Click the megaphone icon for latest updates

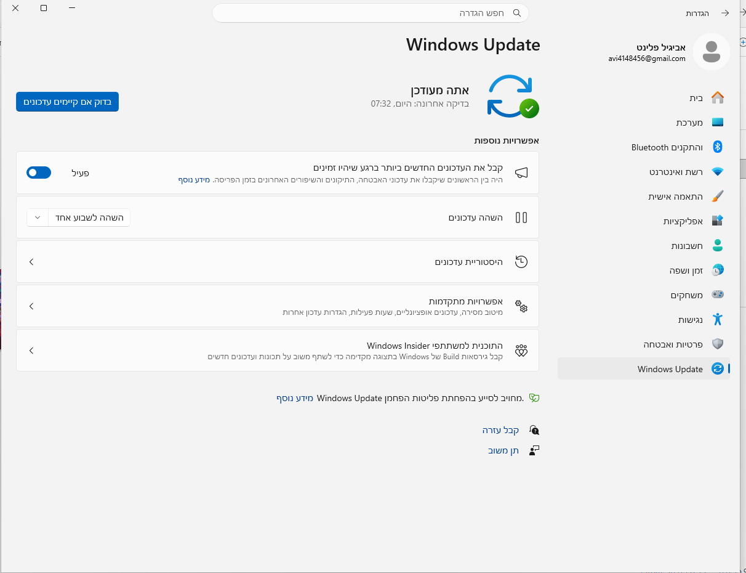pos(521,173)
